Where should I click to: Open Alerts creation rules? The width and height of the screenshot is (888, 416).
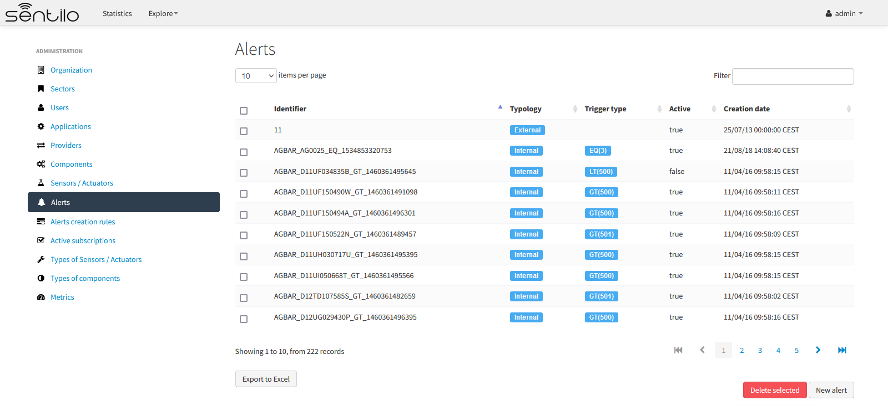click(x=83, y=222)
